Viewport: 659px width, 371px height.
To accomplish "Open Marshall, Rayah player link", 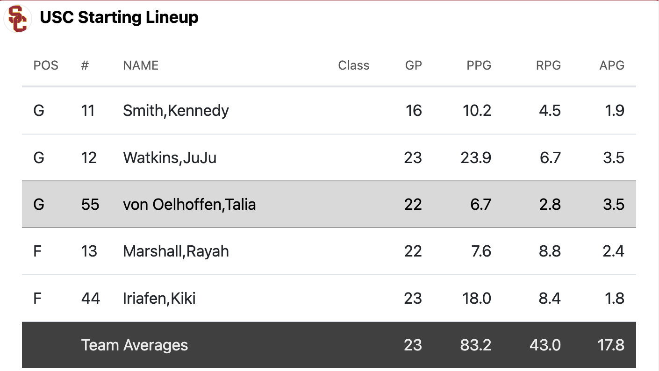I will (x=176, y=251).
